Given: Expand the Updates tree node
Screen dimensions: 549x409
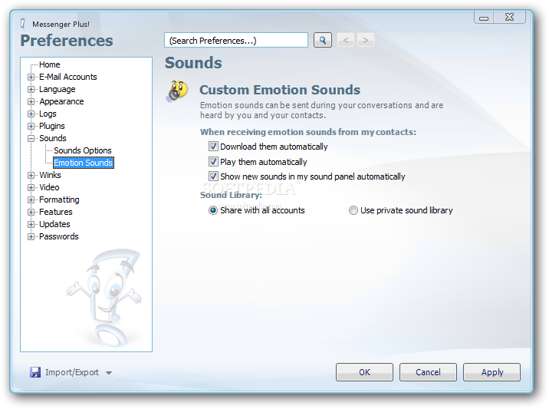Looking at the screenshot, I should point(31,224).
